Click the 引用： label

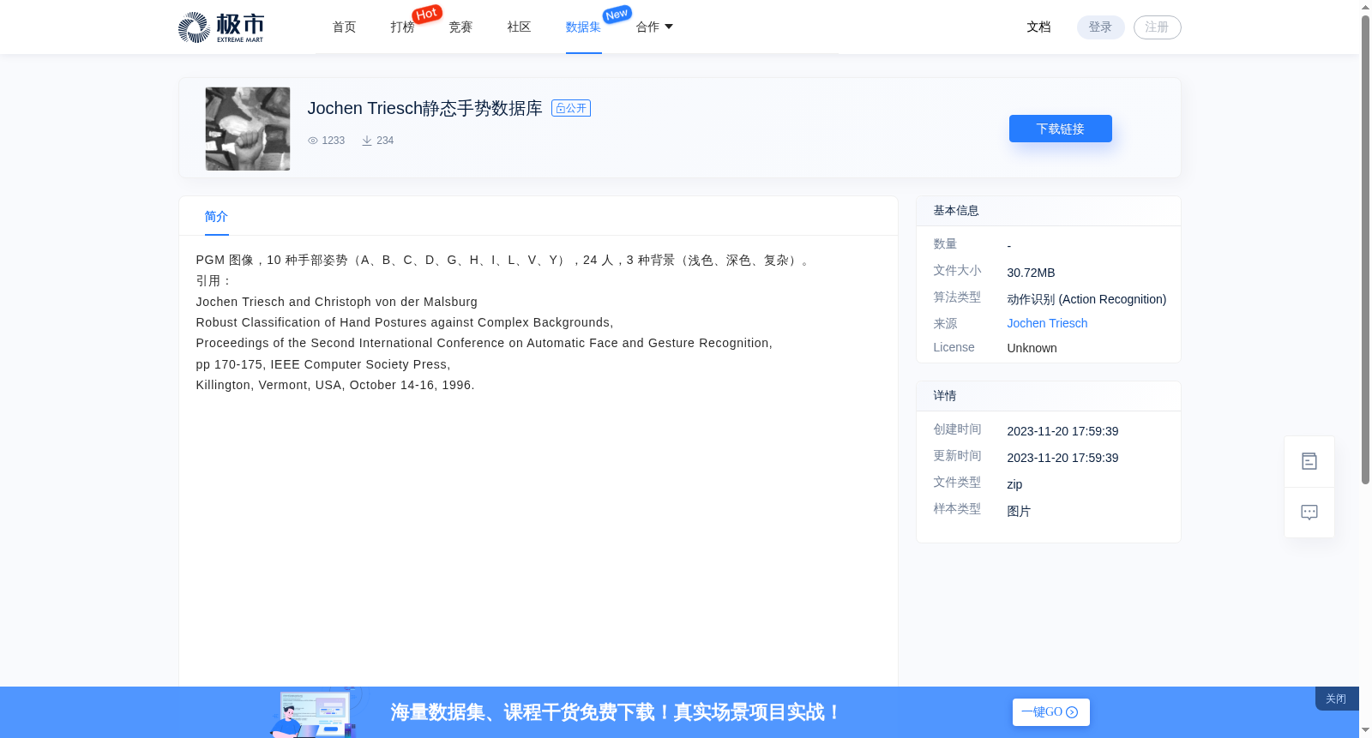214,281
